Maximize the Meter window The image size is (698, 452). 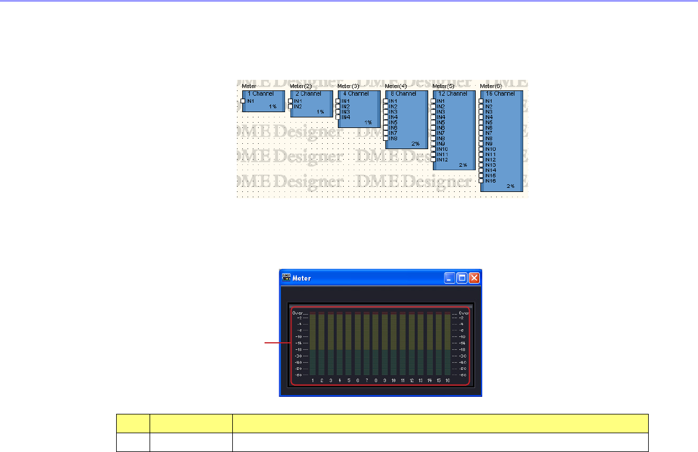click(462, 278)
